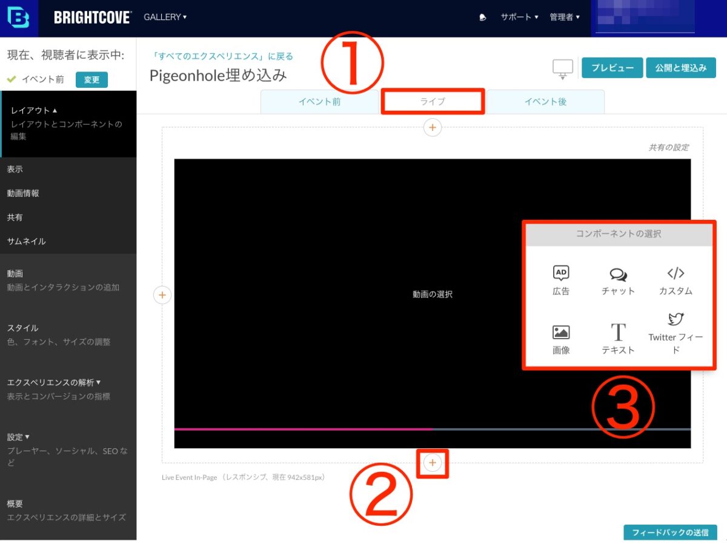The width and height of the screenshot is (727, 547).
Task: Click the Brightcove logo icon
Action: (x=18, y=18)
